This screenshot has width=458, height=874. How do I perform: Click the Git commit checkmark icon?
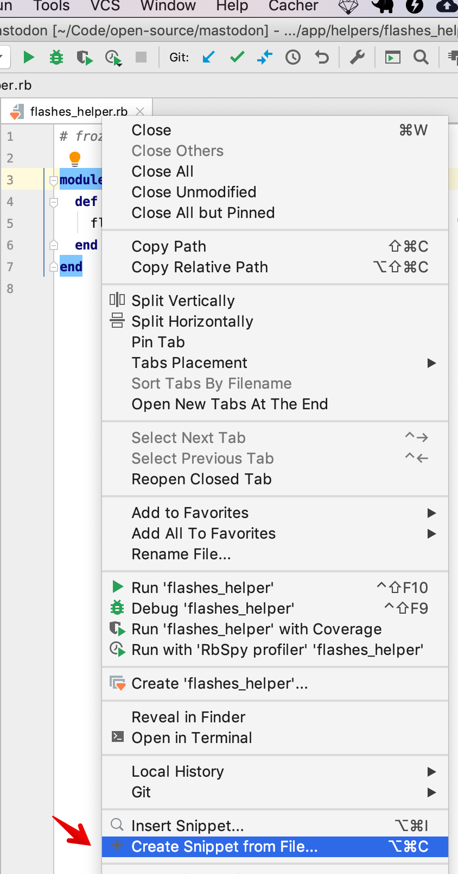pyautogui.click(x=237, y=57)
